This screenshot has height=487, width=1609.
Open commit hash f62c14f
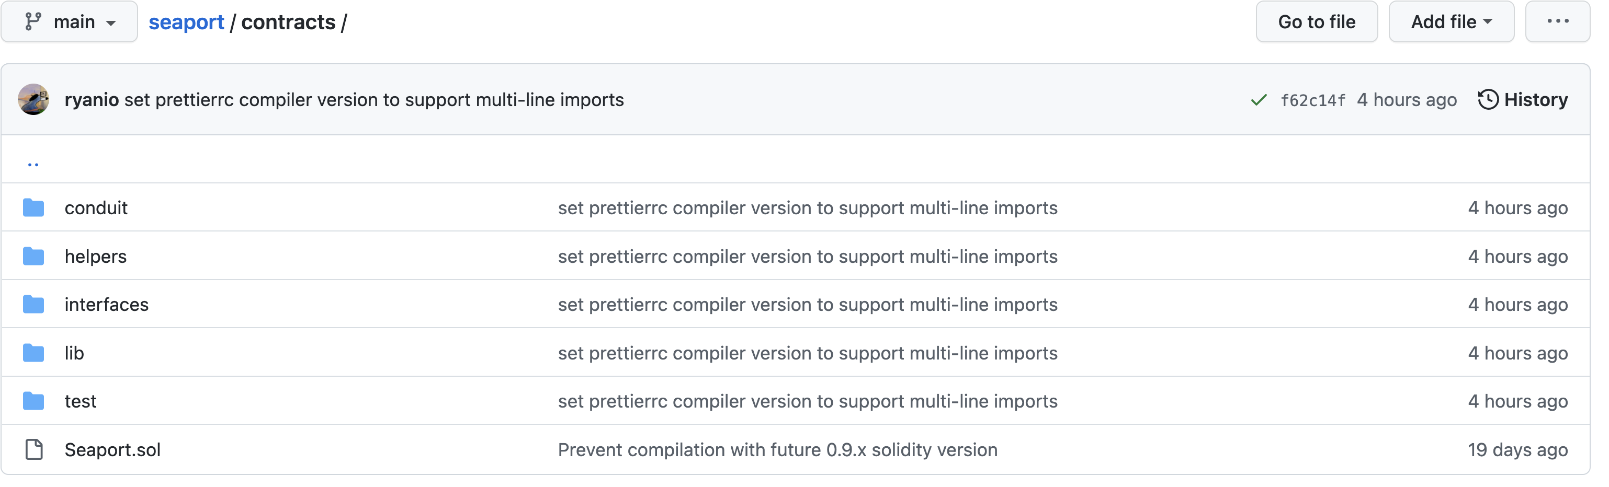point(1312,100)
